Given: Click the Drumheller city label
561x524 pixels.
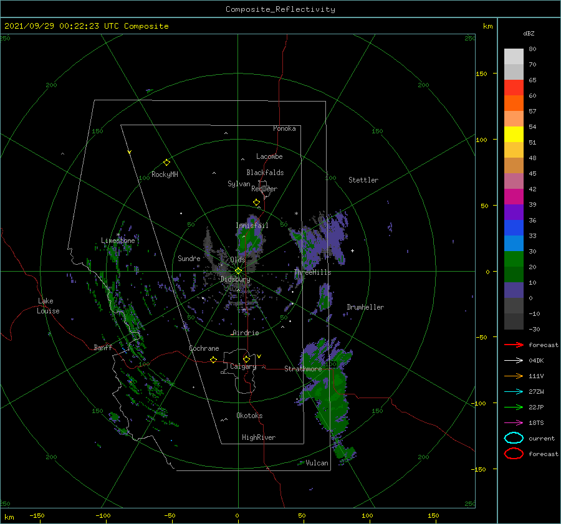Looking at the screenshot, I should click(365, 307).
